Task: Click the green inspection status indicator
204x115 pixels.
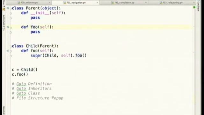Action: coord(194,7)
